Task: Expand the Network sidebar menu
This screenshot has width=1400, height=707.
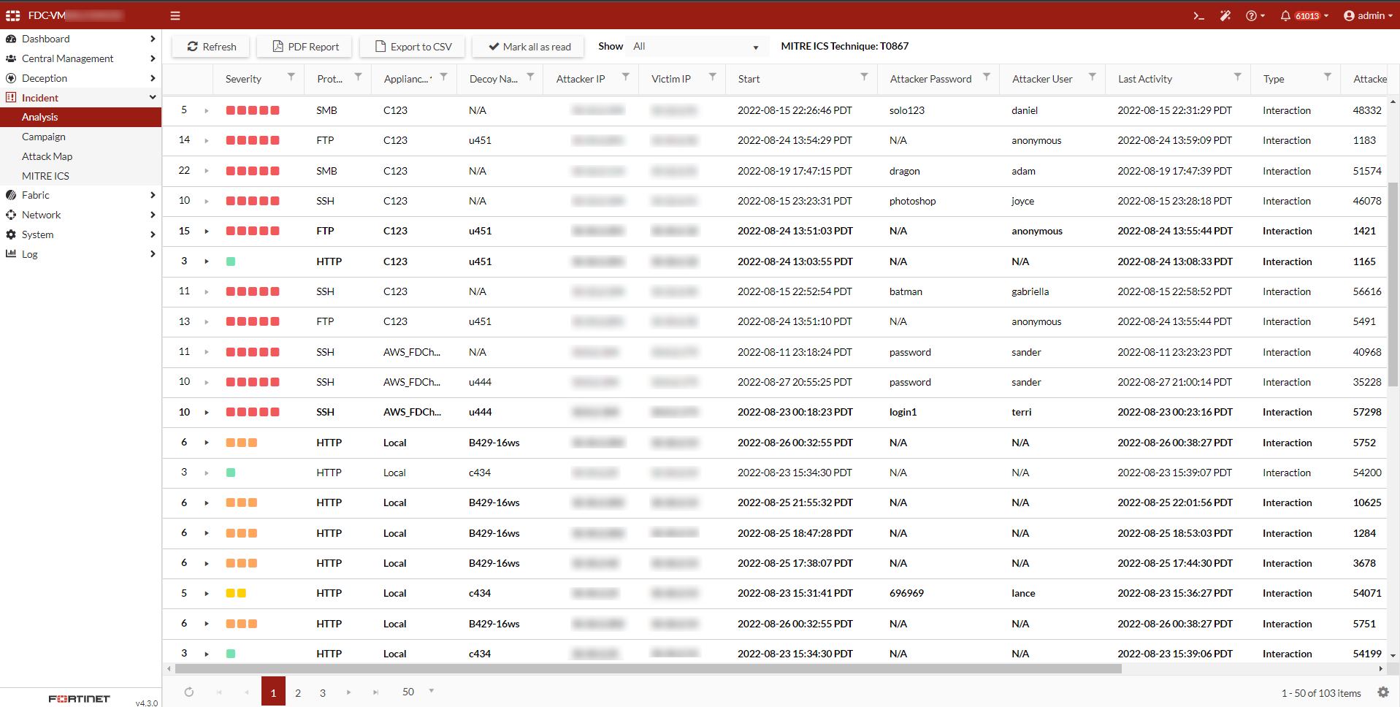Action: [80, 215]
